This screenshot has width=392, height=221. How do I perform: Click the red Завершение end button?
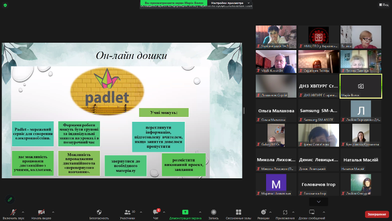tap(377, 214)
